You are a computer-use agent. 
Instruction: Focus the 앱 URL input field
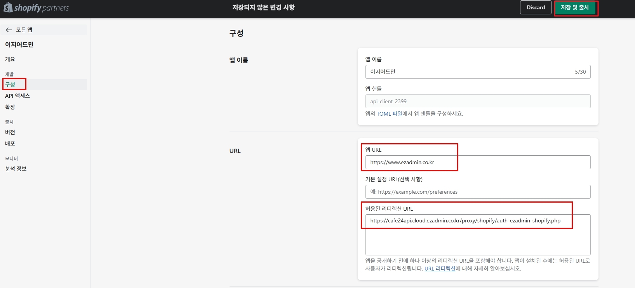[478, 162]
